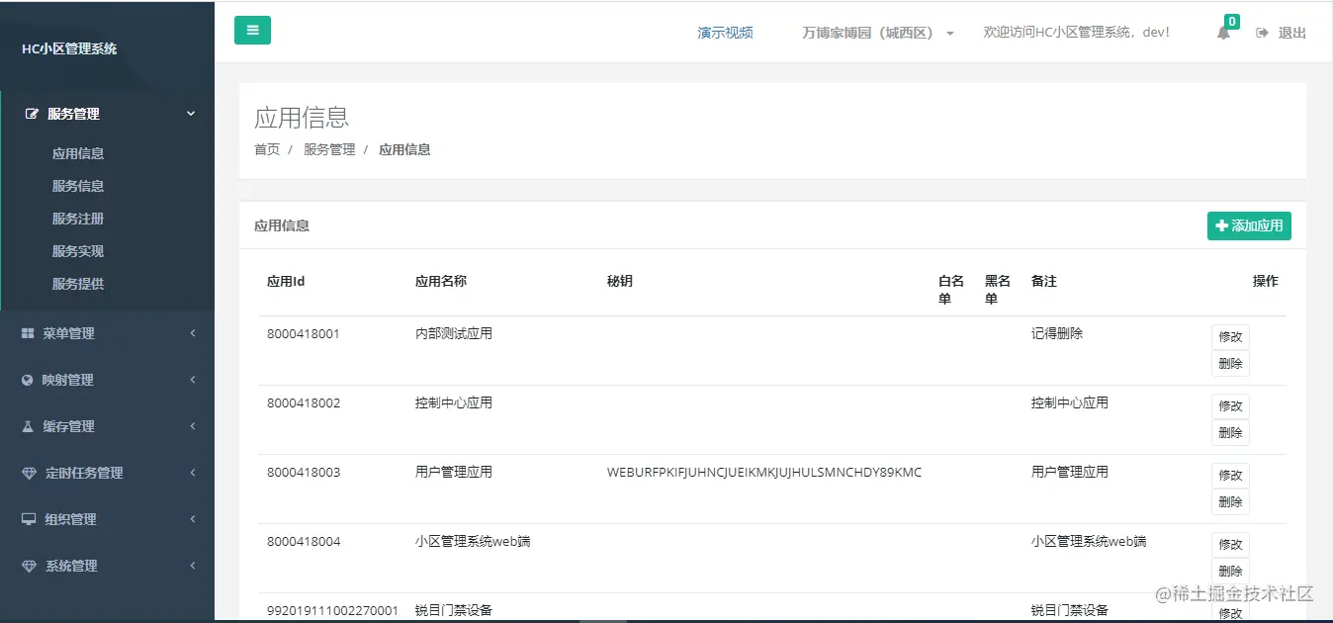Image resolution: width=1333 pixels, height=623 pixels.
Task: Open the 演示视频 link
Action: coord(725,33)
